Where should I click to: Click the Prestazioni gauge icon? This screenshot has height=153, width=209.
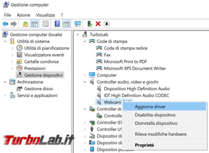20,68
